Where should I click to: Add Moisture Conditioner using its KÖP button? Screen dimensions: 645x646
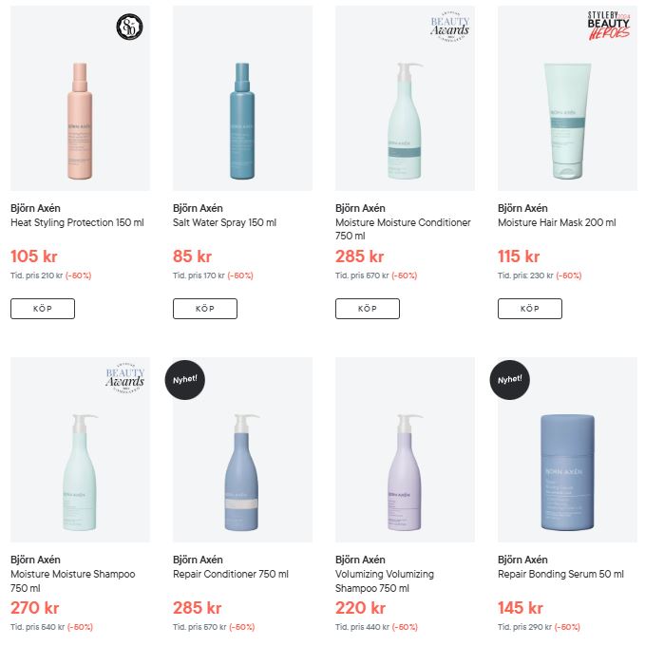tap(368, 309)
